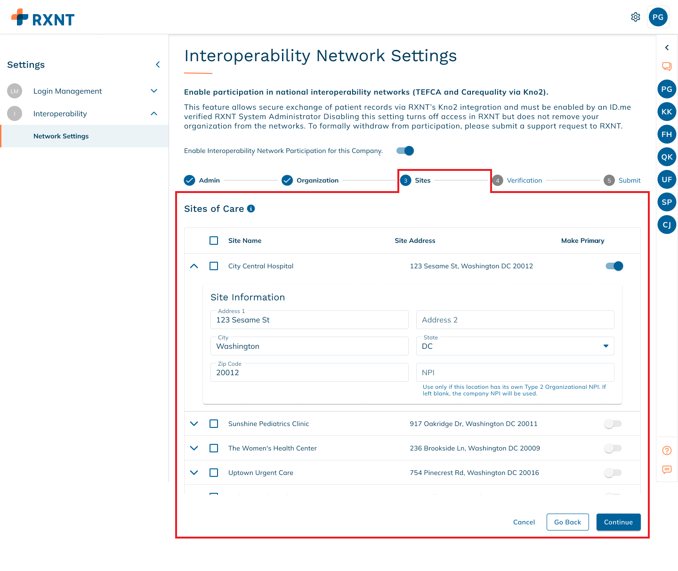Collapse the City Central Hospital row
This screenshot has height=571, width=678.
[x=194, y=266]
